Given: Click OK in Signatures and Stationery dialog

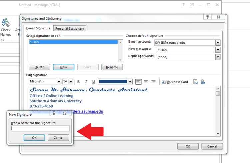Looking at the screenshot, I should [x=188, y=146].
